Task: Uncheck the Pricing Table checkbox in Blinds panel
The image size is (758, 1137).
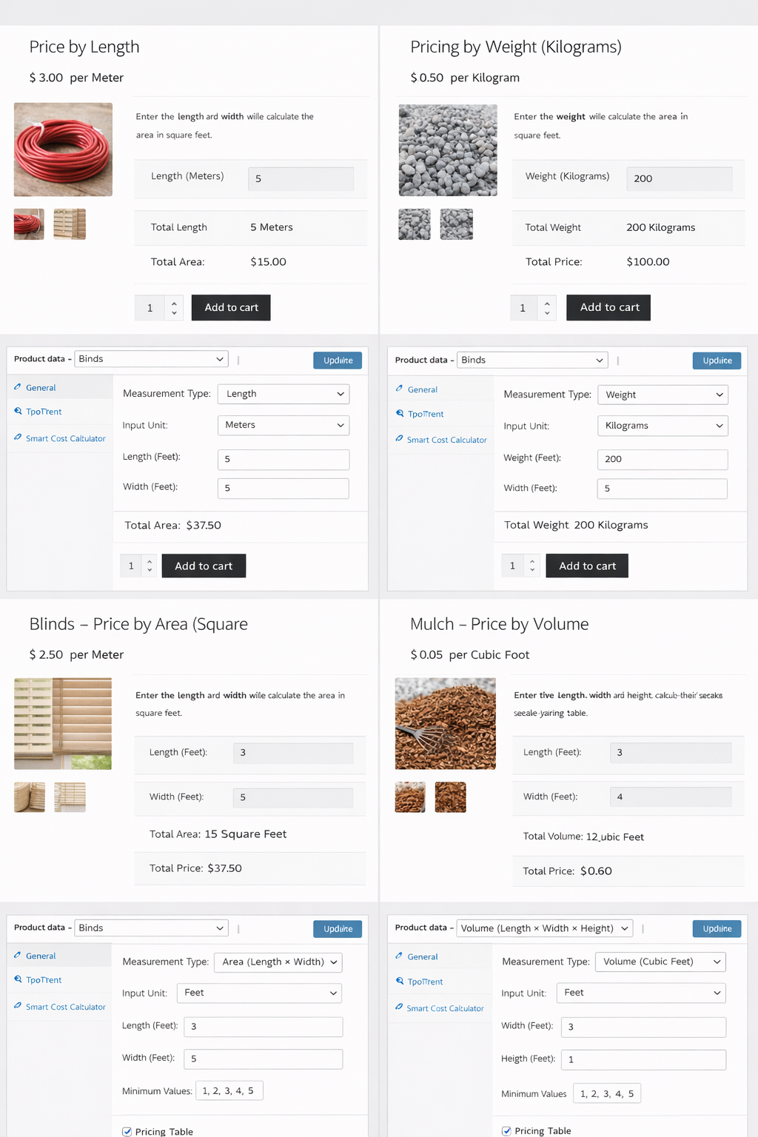Action: pyautogui.click(x=127, y=1131)
